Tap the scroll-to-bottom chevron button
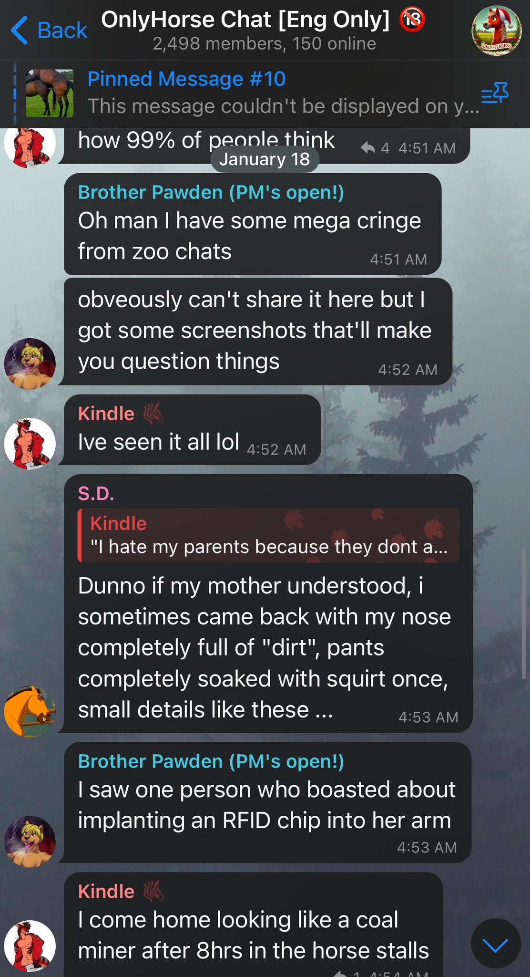530x977 pixels. click(x=496, y=943)
